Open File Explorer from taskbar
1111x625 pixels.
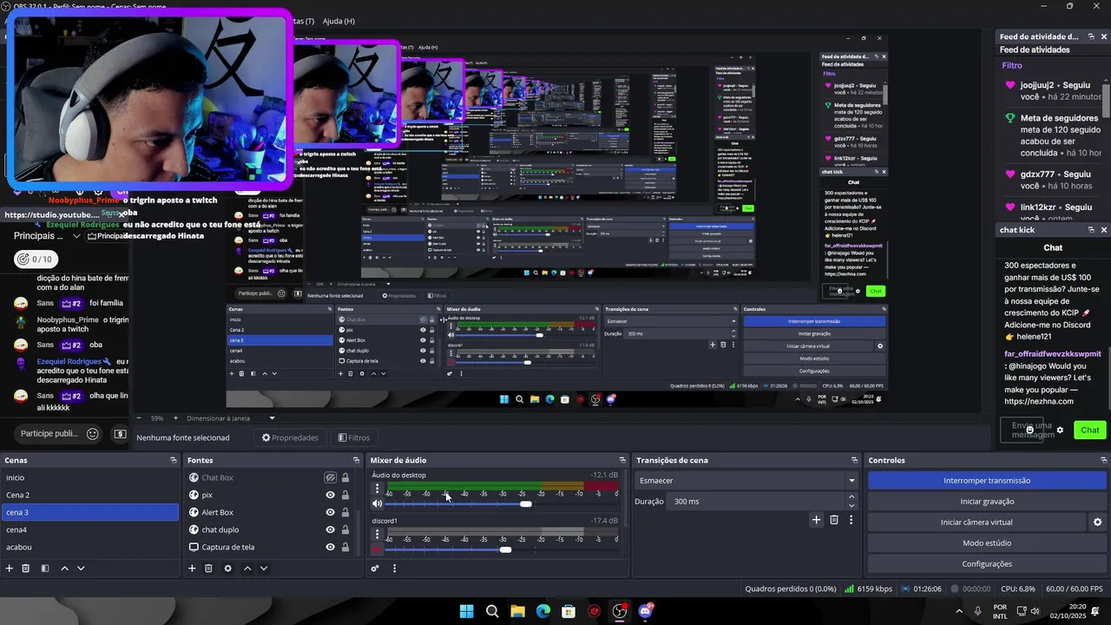(517, 611)
